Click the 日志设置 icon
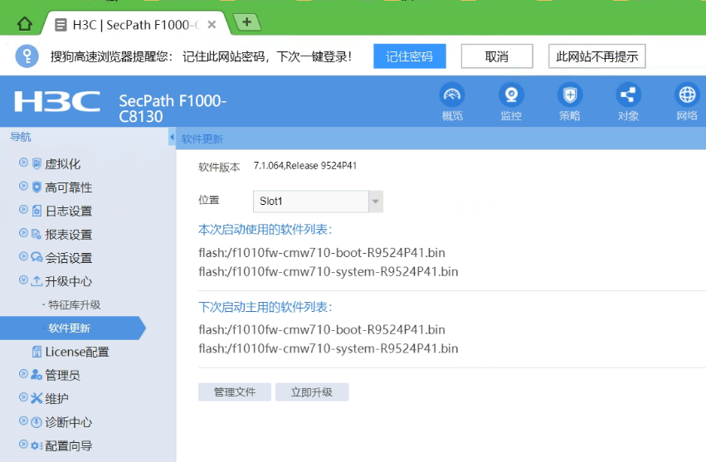 (x=37, y=211)
